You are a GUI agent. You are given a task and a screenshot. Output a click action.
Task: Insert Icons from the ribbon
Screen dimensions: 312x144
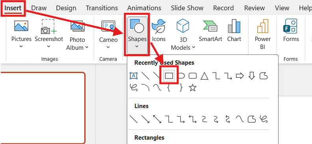coord(159,31)
